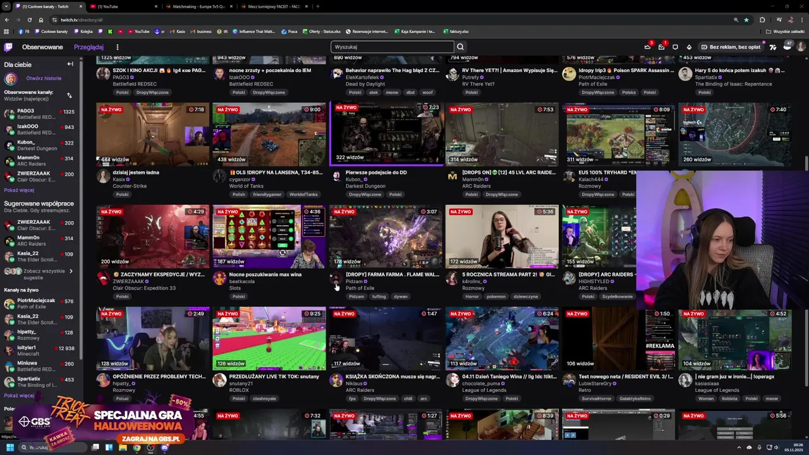Screen dimensions: 809x455
Task: Click Kasix streamer avatar
Action: click(103, 176)
